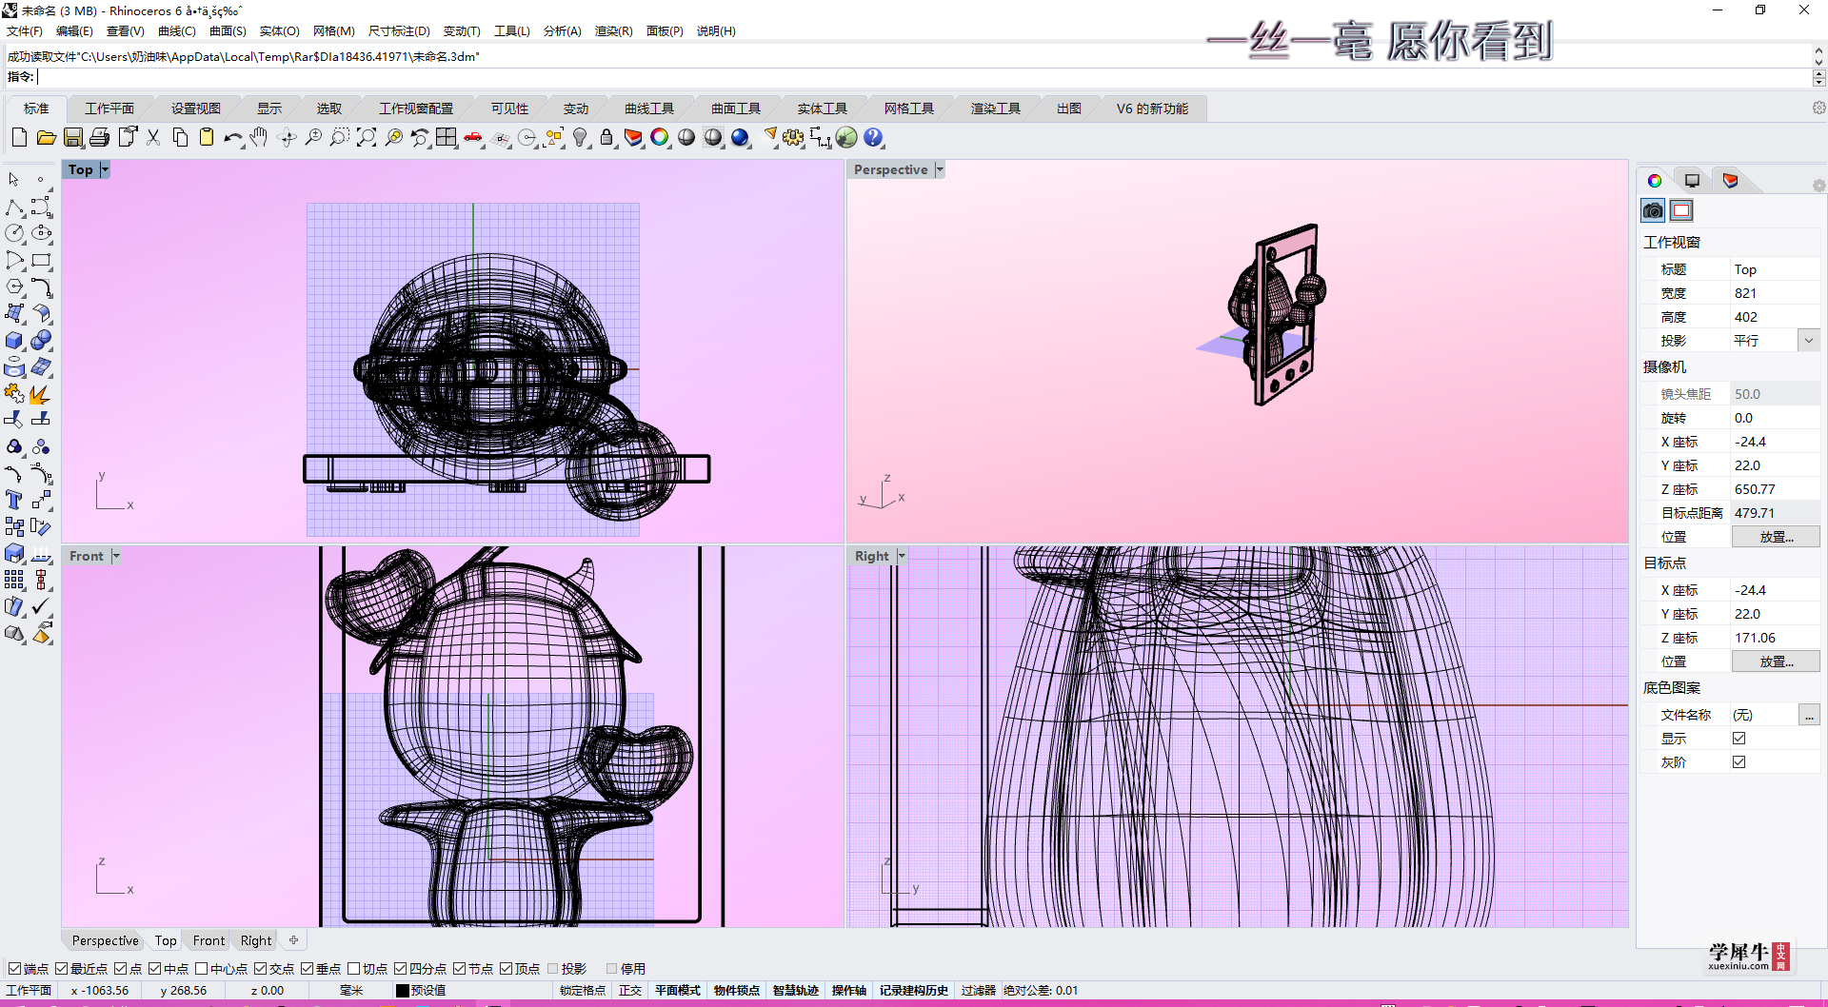Screen dimensions: 1828x1007
Task: Edit the 标题 title field showing Top
Action: (x=1775, y=269)
